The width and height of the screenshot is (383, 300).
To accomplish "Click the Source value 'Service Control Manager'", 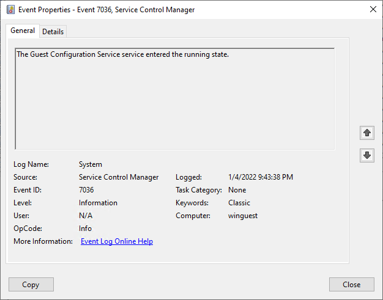I will [x=119, y=177].
